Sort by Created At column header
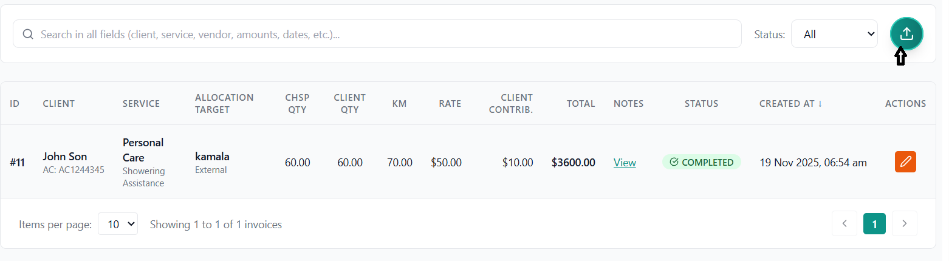Screen dimensions: 949x261 (790, 104)
